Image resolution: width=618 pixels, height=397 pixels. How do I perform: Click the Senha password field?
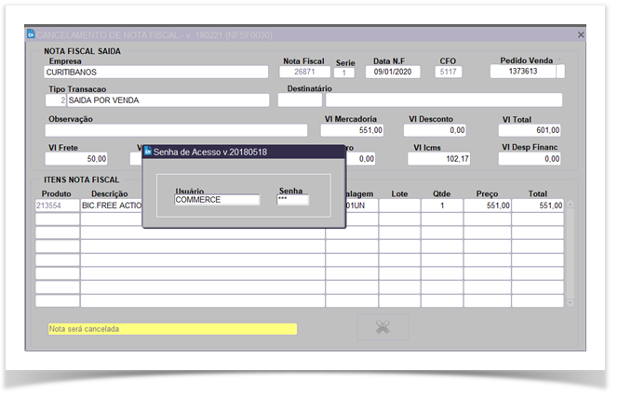click(x=293, y=200)
